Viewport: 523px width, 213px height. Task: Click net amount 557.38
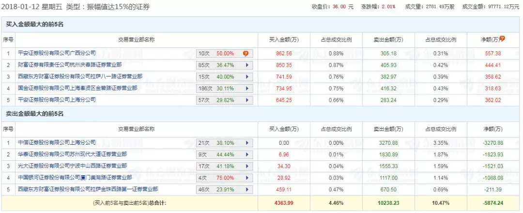tap(493, 53)
